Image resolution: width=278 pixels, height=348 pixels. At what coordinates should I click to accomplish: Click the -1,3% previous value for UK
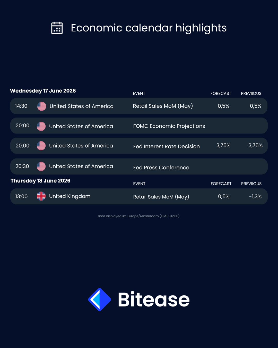(x=255, y=196)
